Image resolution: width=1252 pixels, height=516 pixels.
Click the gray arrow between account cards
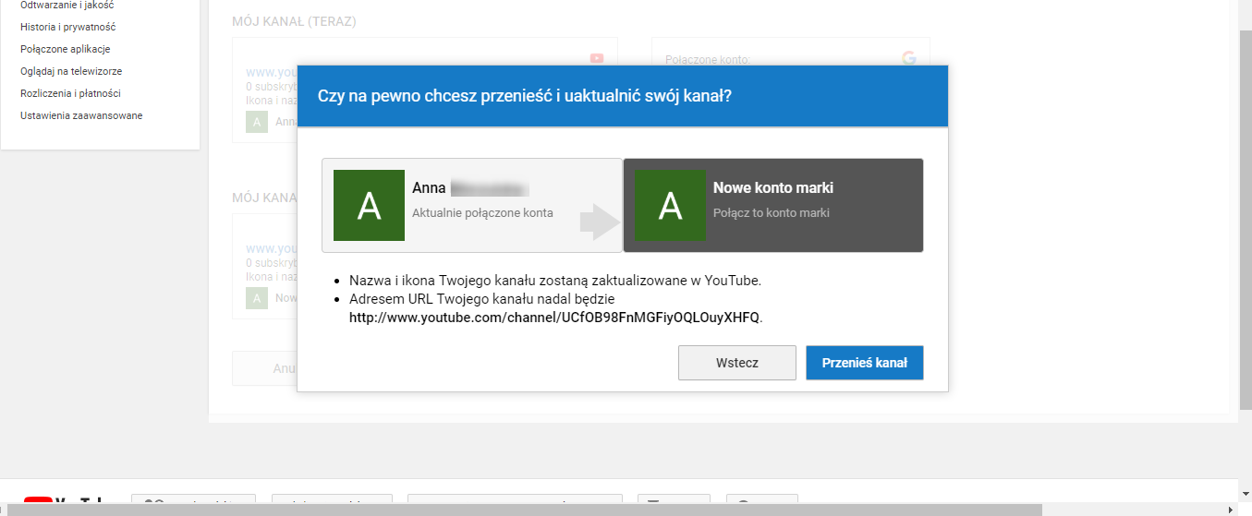tap(601, 222)
